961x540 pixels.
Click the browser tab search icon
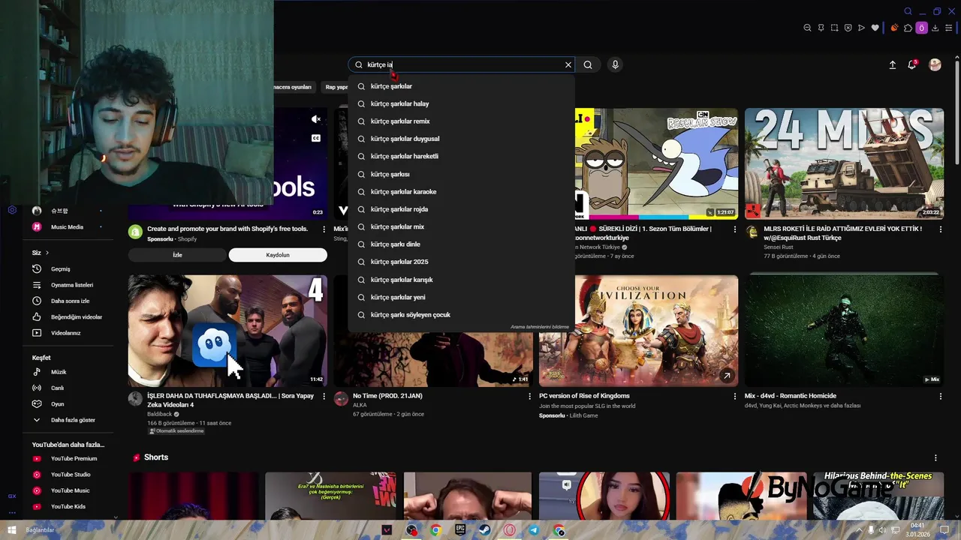(908, 11)
